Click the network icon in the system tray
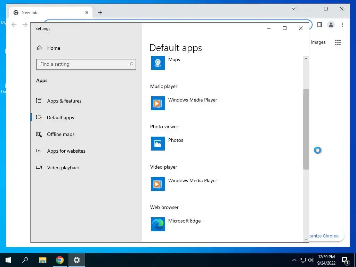The width and height of the screenshot is (356, 267). pyautogui.click(x=303, y=260)
